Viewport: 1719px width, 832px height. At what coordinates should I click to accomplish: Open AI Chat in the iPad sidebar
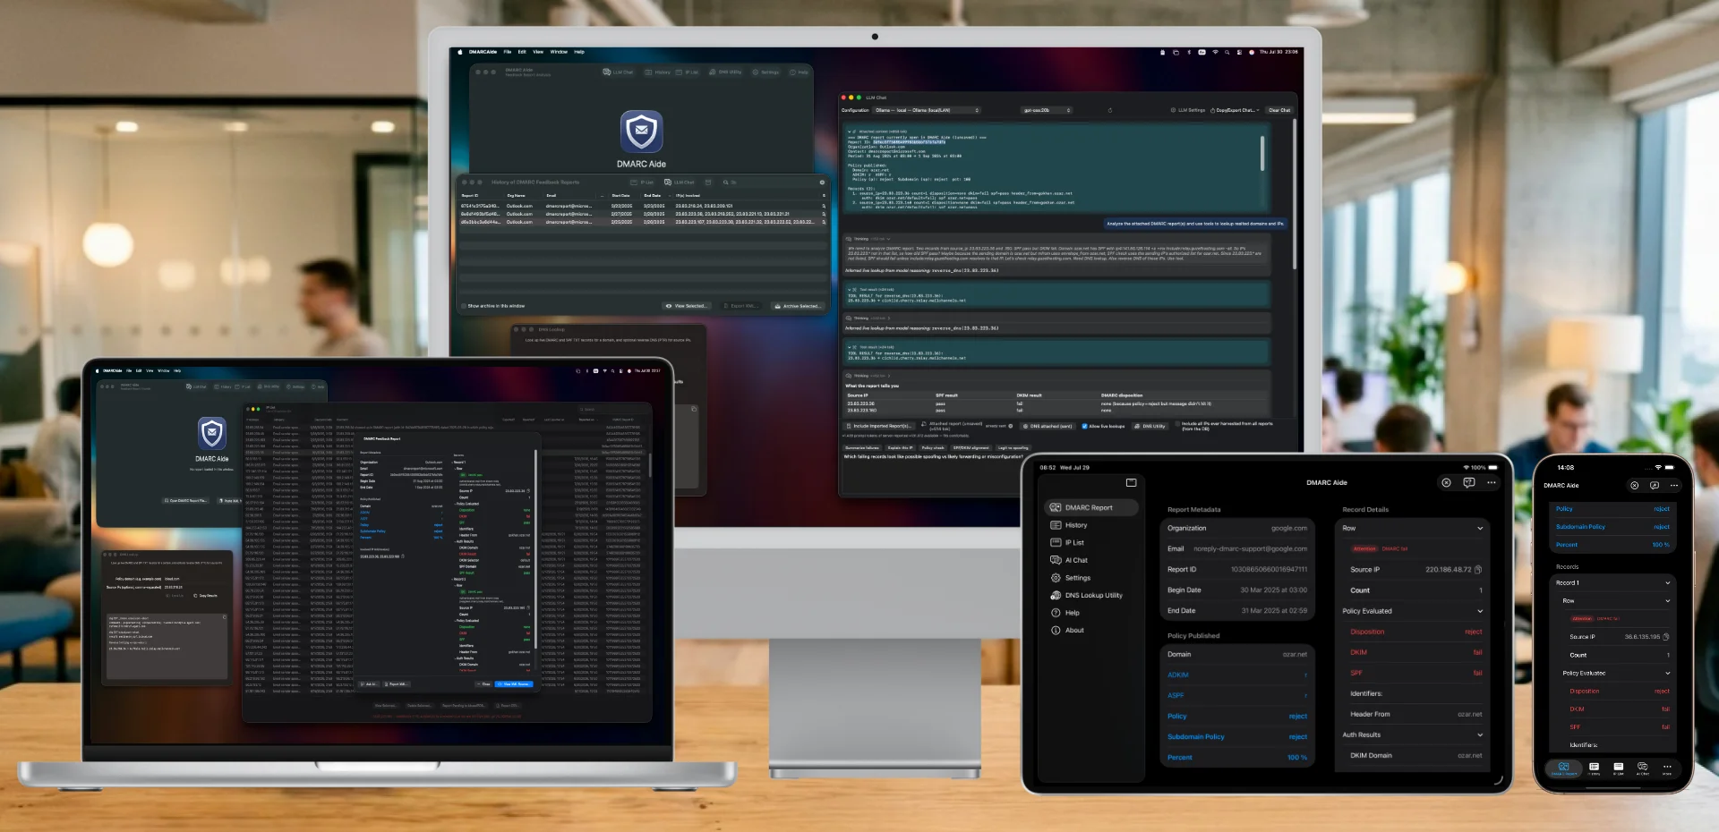coord(1069,560)
